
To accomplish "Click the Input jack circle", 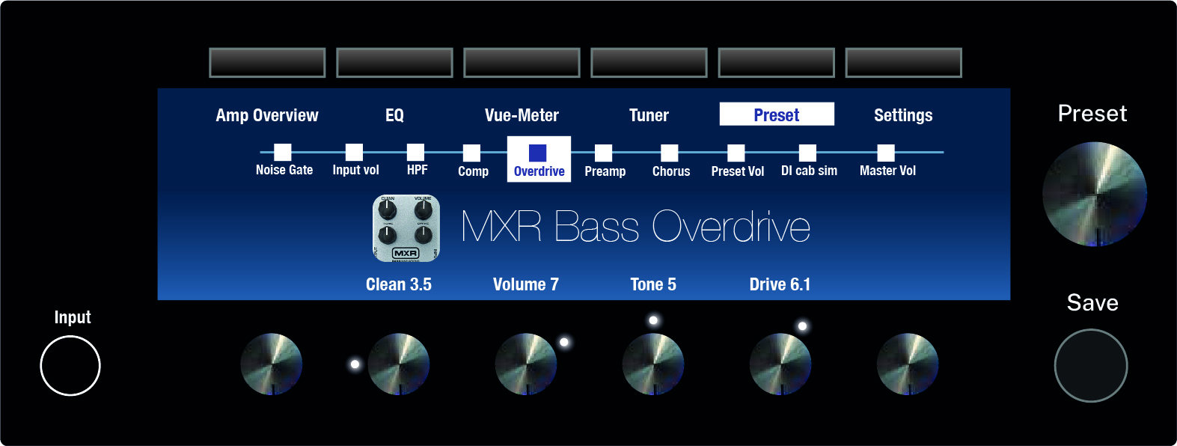I will click(70, 366).
